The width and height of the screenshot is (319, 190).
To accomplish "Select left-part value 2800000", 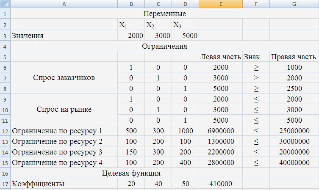I will click(221, 162).
